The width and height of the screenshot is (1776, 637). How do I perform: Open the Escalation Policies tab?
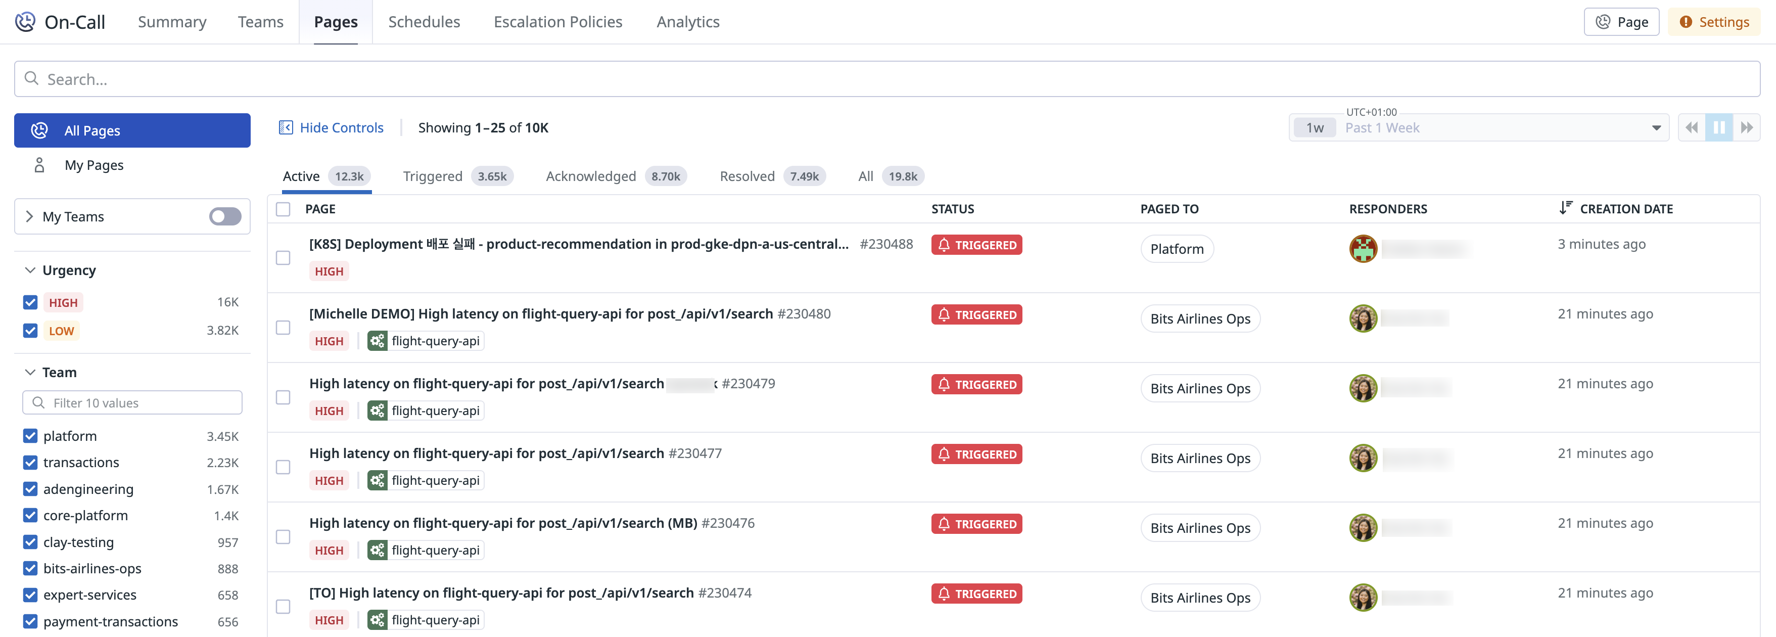coord(558,22)
